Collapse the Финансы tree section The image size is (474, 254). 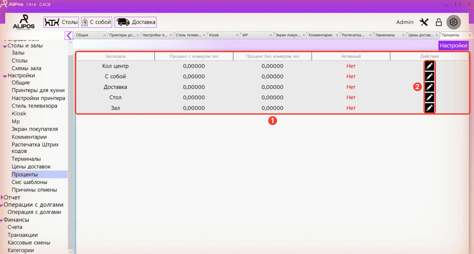point(2,220)
